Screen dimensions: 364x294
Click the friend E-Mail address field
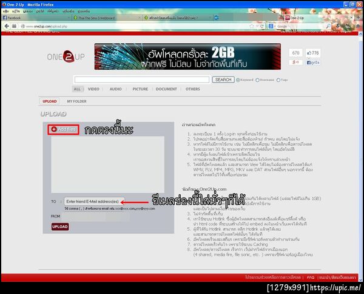coord(94,202)
